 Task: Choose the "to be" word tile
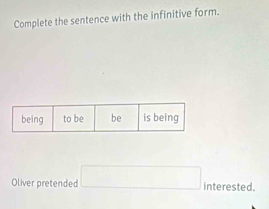point(73,119)
